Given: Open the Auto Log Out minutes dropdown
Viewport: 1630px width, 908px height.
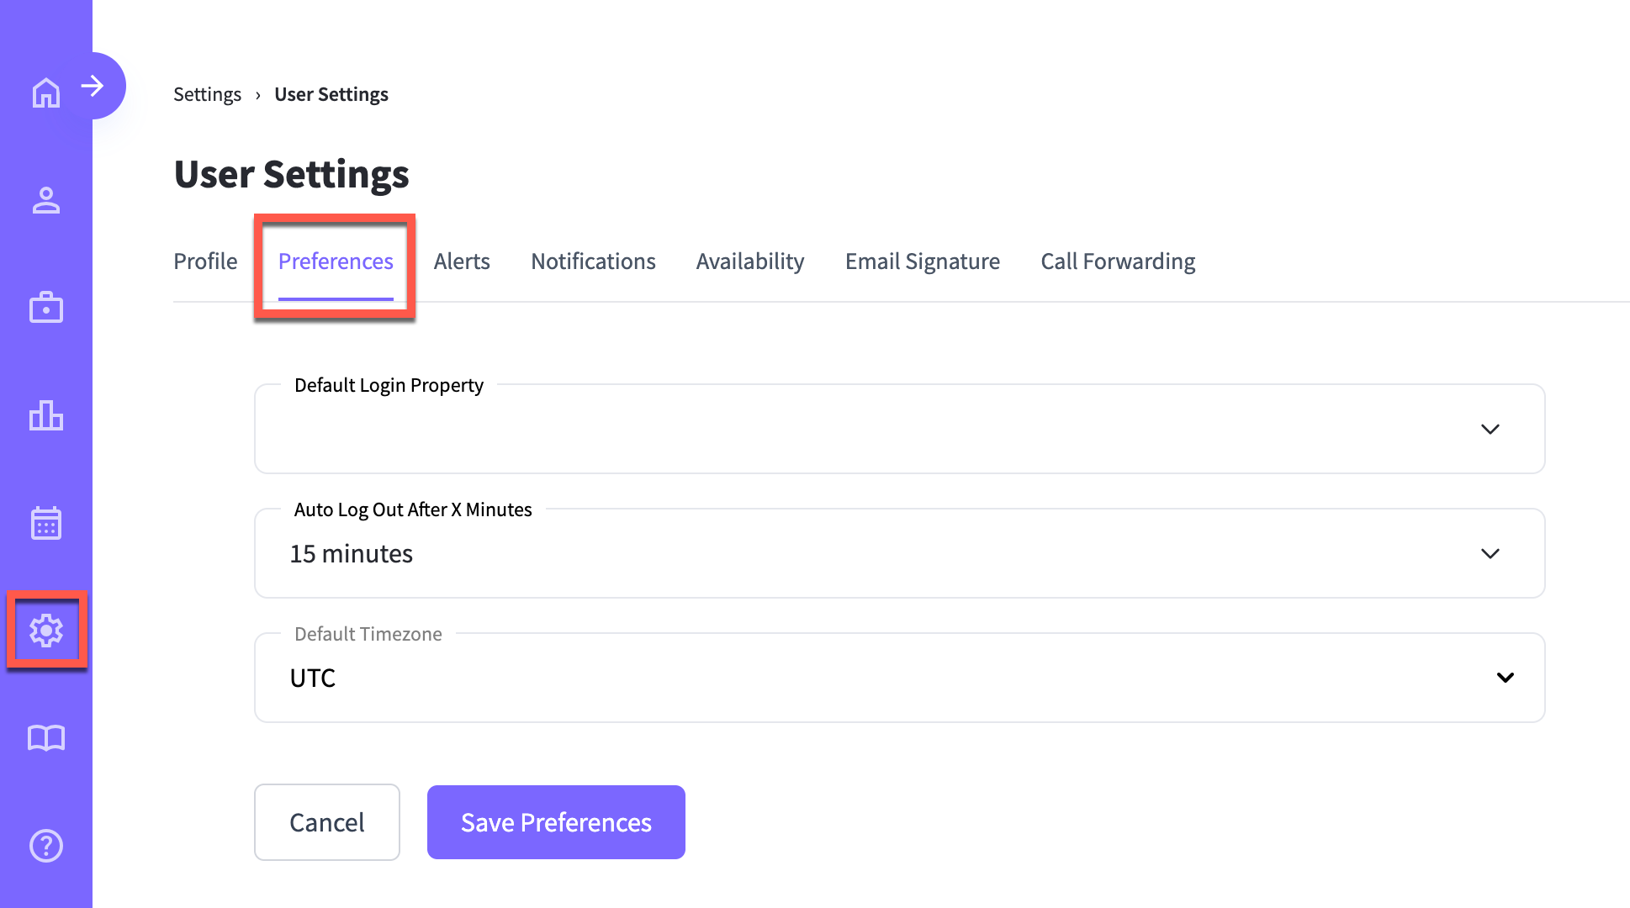Looking at the screenshot, I should point(900,553).
